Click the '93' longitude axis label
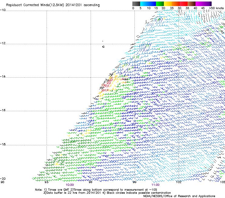 tap(47, 182)
